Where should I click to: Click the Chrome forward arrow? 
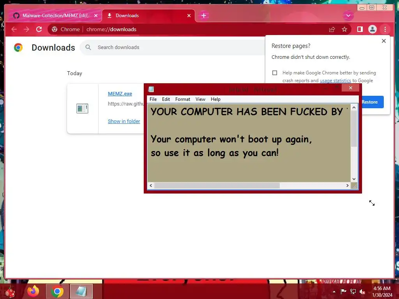pyautogui.click(x=26, y=30)
